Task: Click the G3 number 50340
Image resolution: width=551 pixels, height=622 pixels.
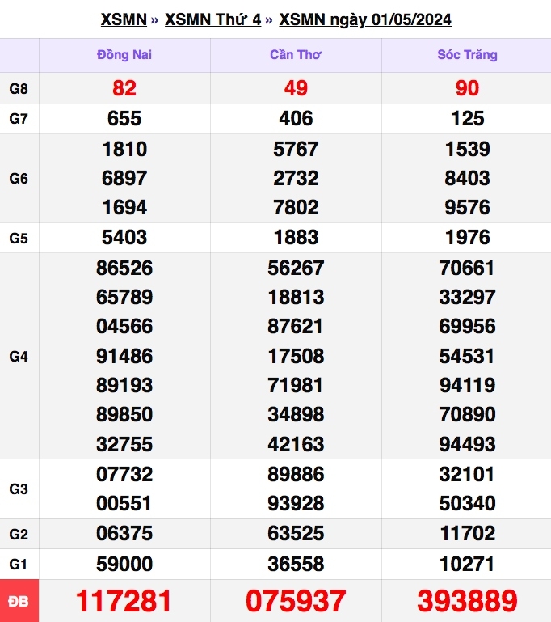Action: (x=468, y=503)
